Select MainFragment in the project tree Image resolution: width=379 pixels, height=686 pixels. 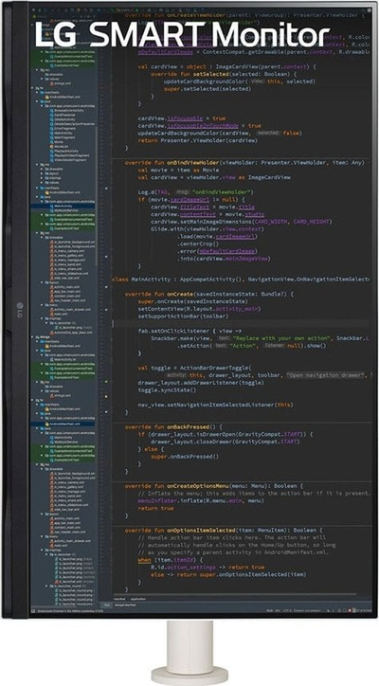(64, 137)
